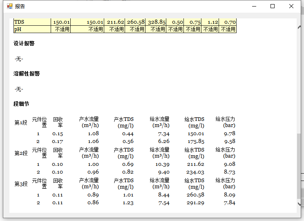304x221 pixels.
Task: Close the 报告 report window
Action: coord(291,6)
